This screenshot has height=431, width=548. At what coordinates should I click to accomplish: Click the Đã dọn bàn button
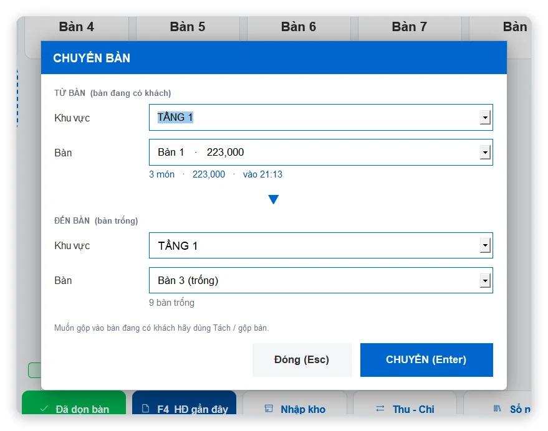(74, 403)
